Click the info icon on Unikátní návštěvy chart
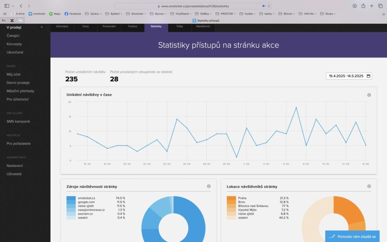 coord(369,95)
